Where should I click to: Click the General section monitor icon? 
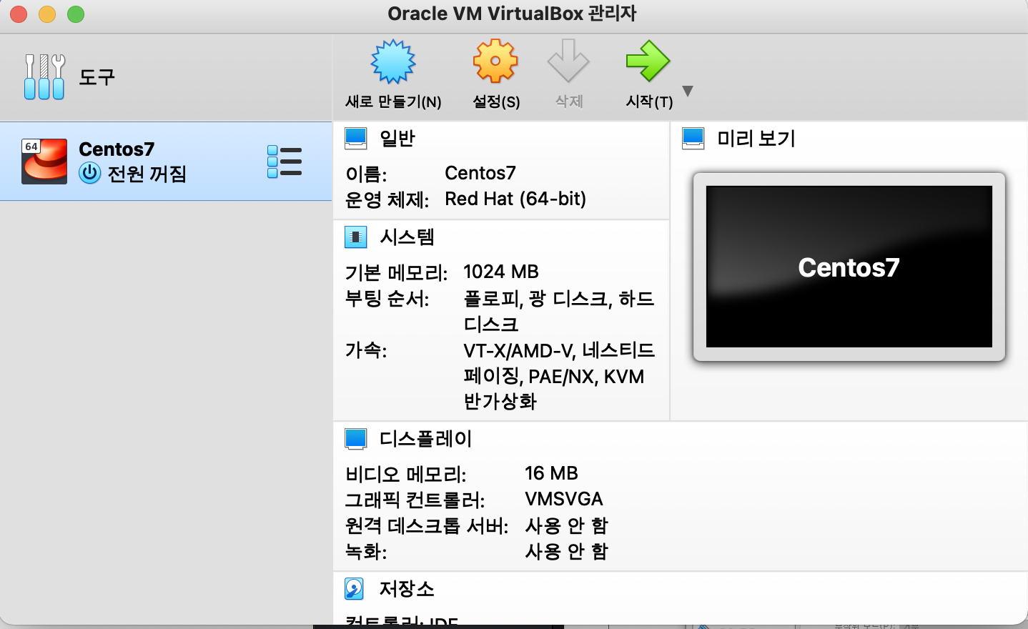pyautogui.click(x=355, y=138)
